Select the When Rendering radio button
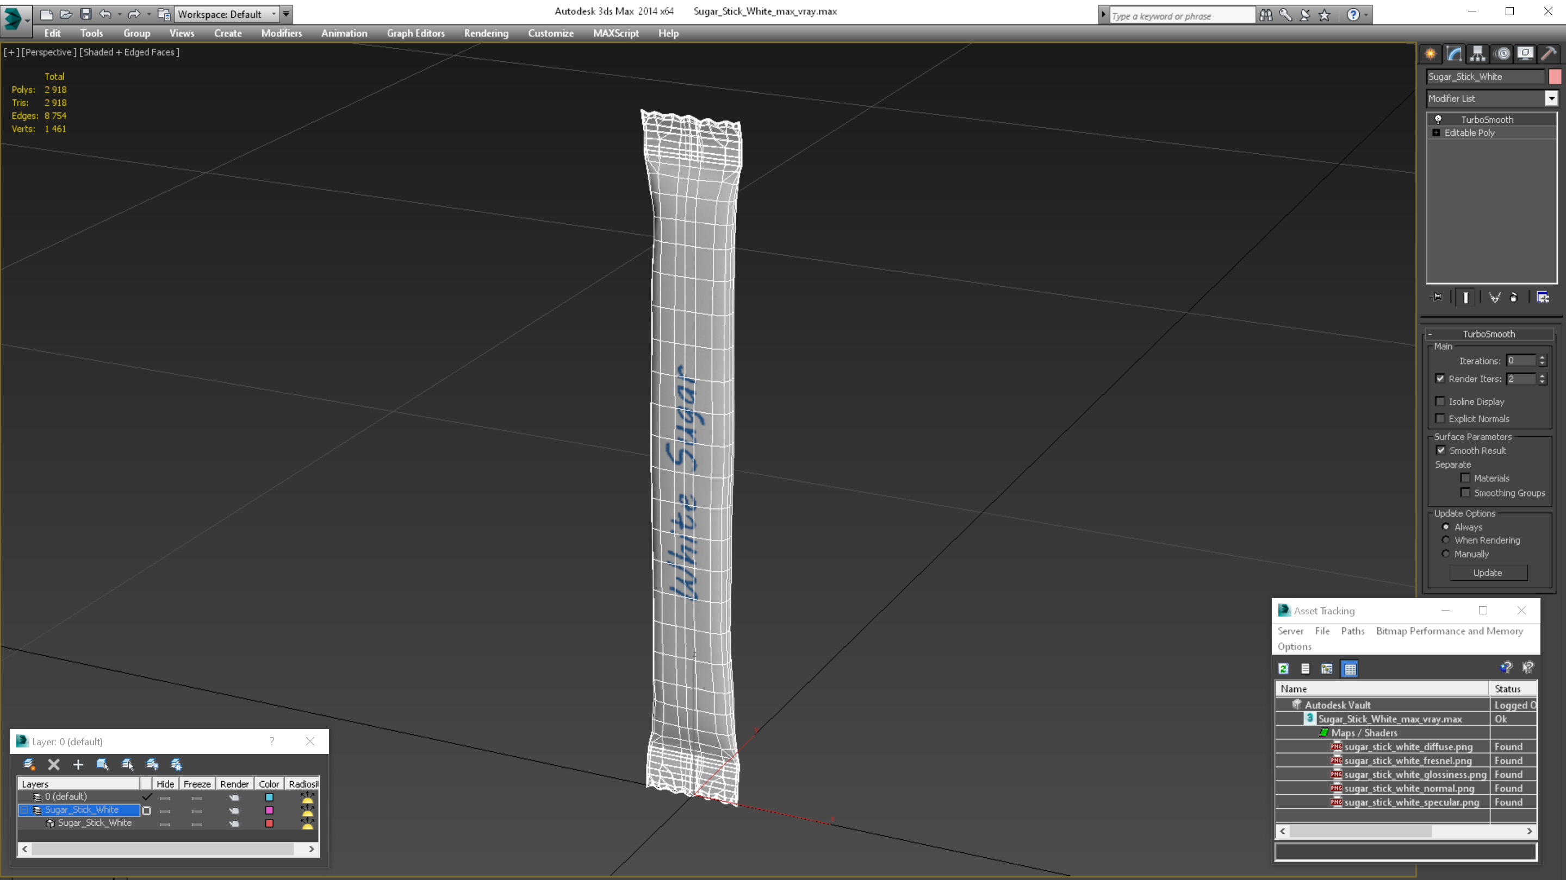 tap(1446, 540)
